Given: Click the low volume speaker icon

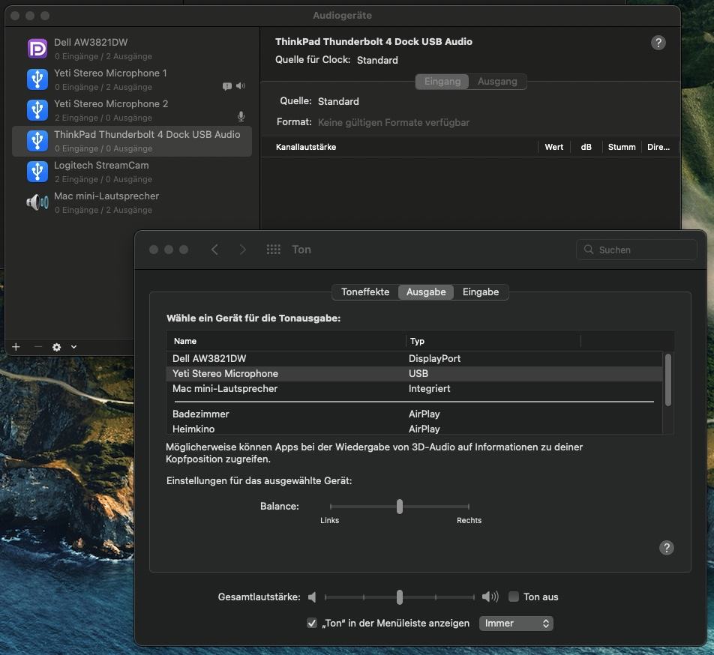Looking at the screenshot, I should [x=312, y=597].
